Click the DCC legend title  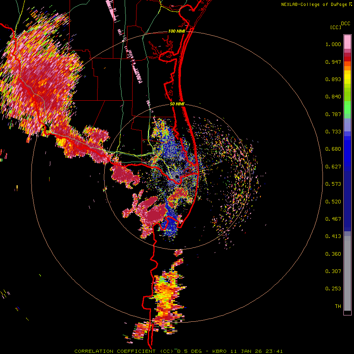click(x=345, y=24)
